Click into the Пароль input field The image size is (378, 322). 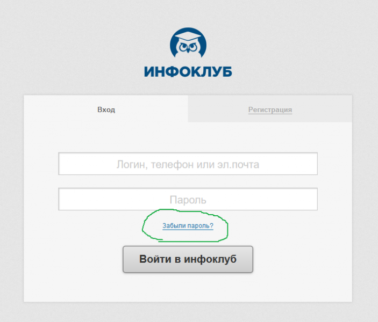(x=188, y=199)
